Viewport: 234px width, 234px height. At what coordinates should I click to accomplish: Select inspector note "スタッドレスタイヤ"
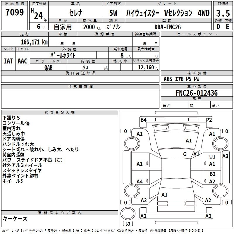pos(22,171)
